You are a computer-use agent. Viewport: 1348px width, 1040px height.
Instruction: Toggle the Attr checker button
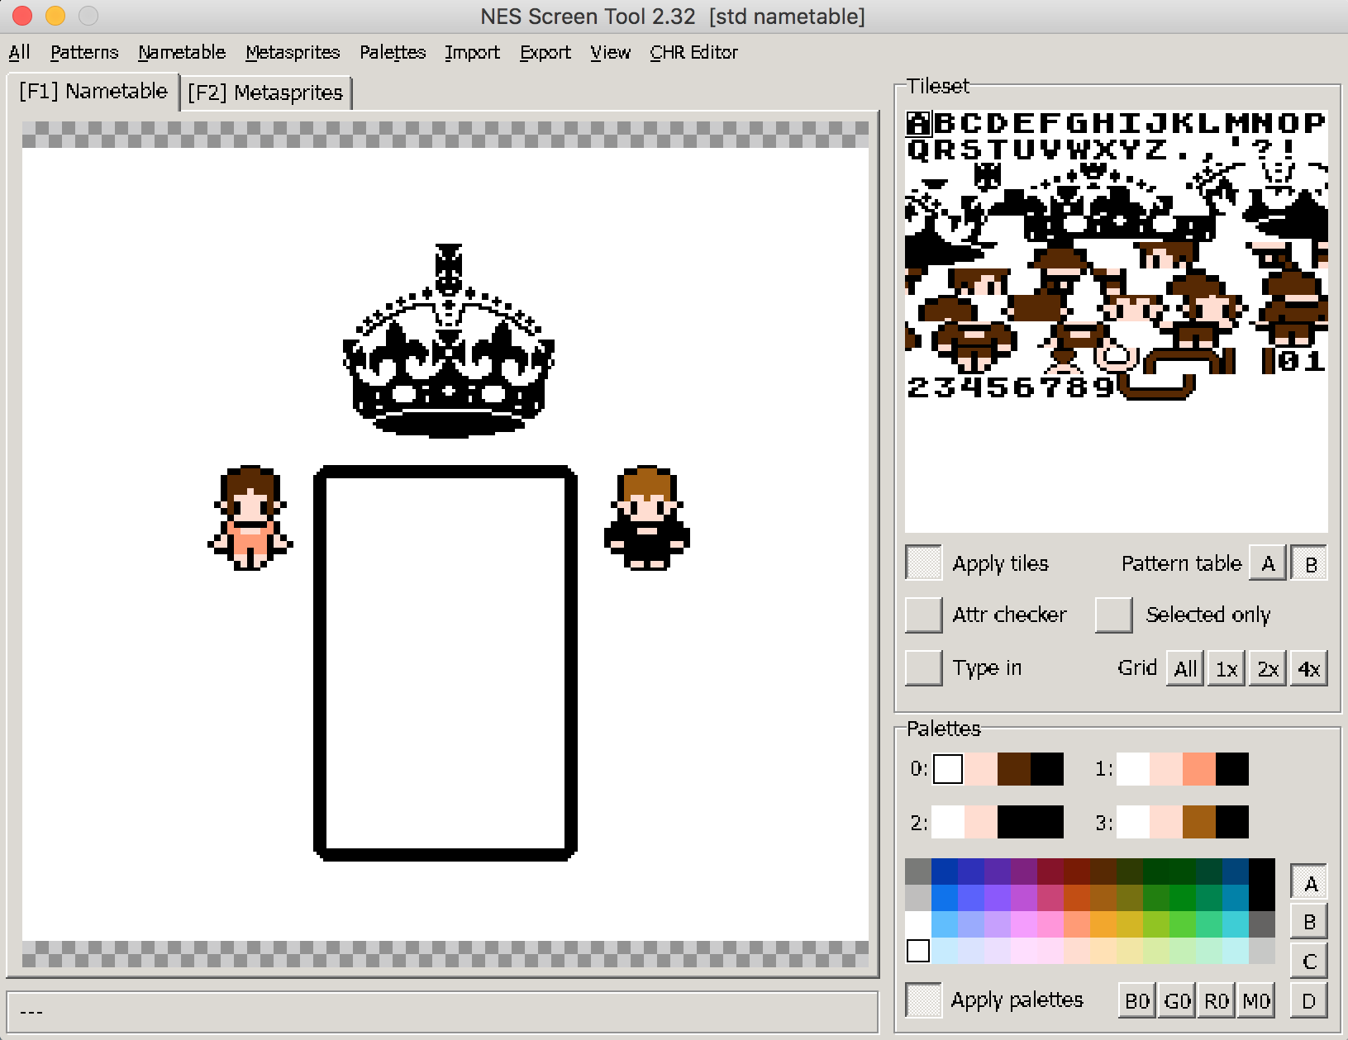point(924,615)
